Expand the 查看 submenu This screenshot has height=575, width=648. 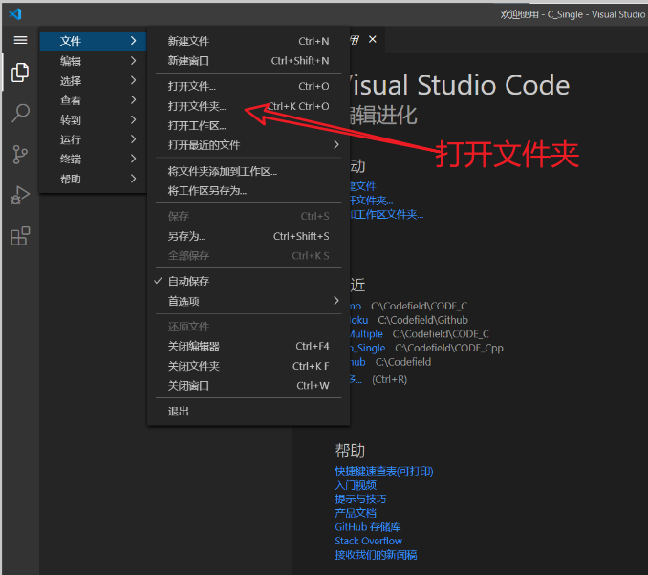(93, 100)
